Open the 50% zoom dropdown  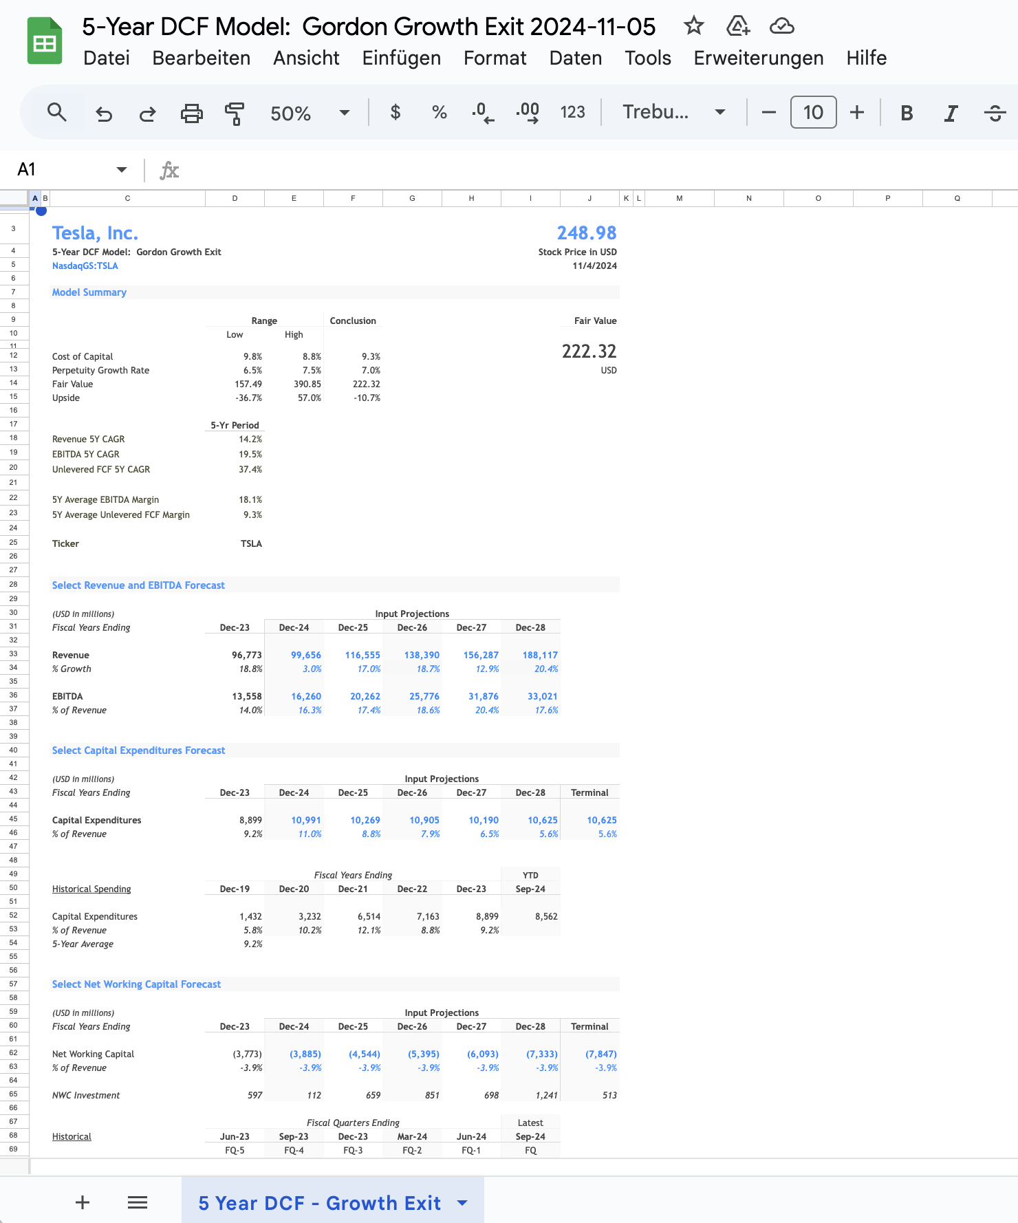tap(310, 113)
